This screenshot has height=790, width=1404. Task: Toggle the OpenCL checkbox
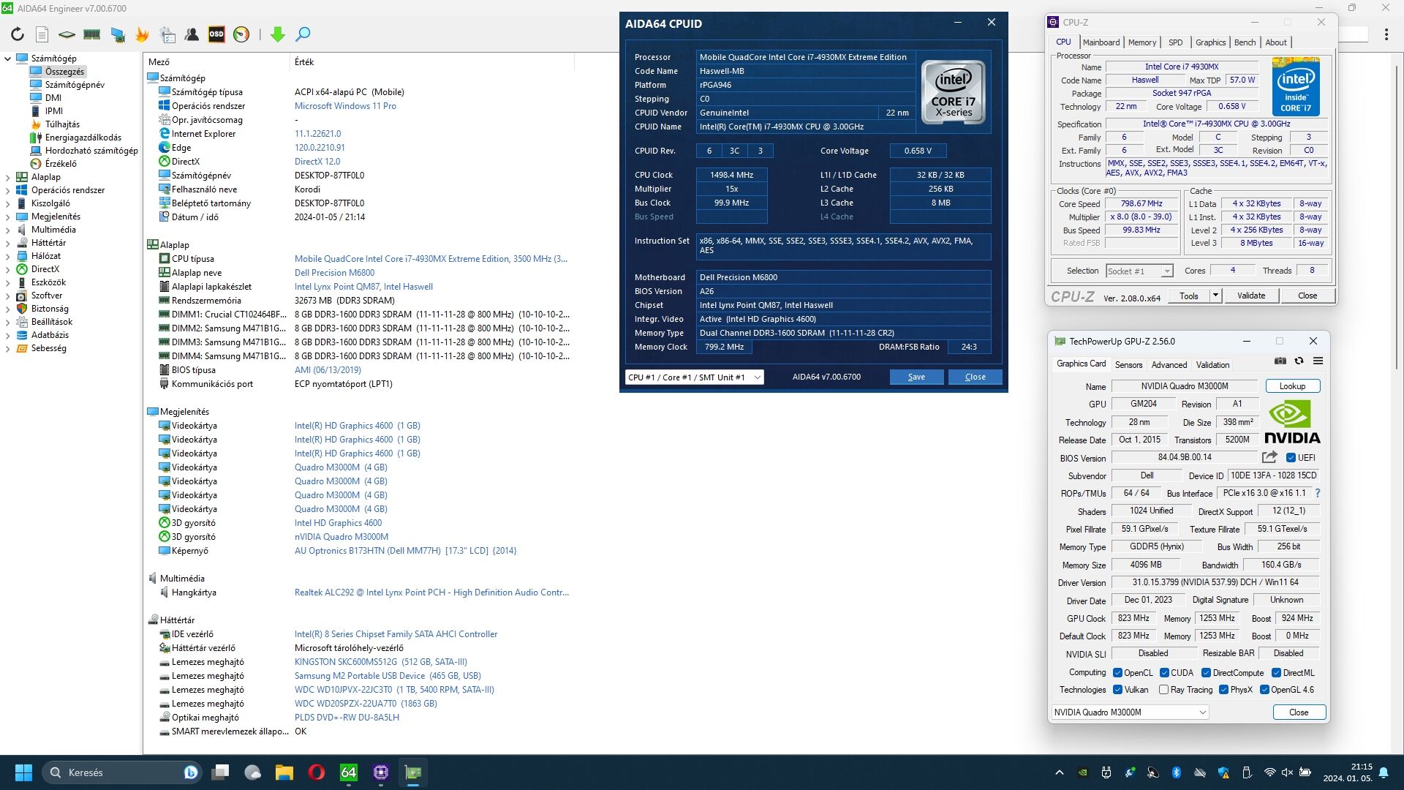1117,673
